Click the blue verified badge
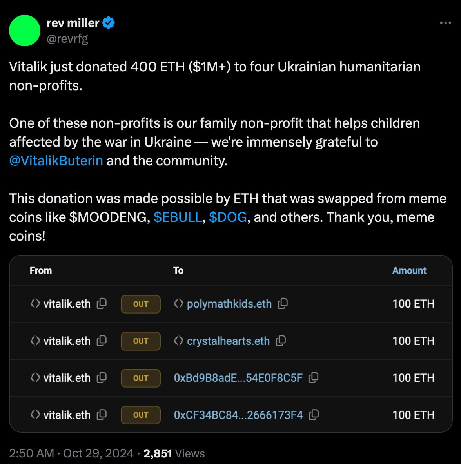This screenshot has height=464, width=461. click(109, 23)
